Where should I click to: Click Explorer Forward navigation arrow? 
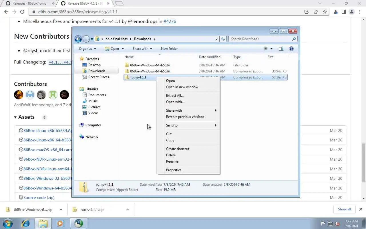tap(86, 39)
